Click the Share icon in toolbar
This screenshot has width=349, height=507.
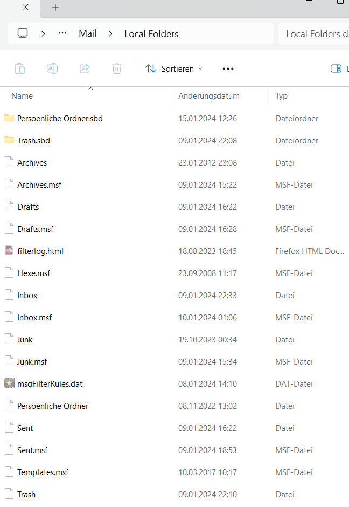tap(85, 68)
